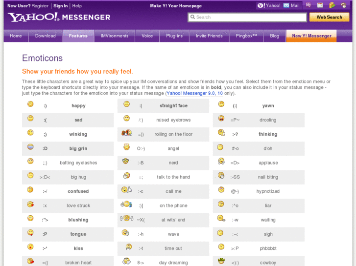Click Make Y! Your Homepage link

(x=176, y=6)
